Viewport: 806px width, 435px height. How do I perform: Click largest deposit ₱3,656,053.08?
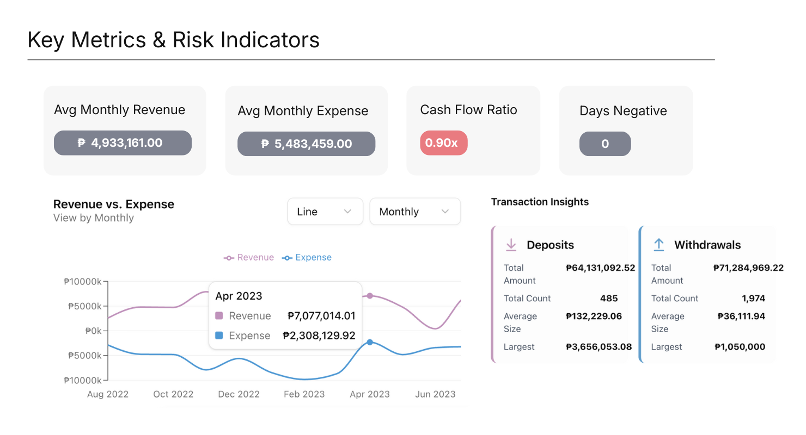coord(599,347)
